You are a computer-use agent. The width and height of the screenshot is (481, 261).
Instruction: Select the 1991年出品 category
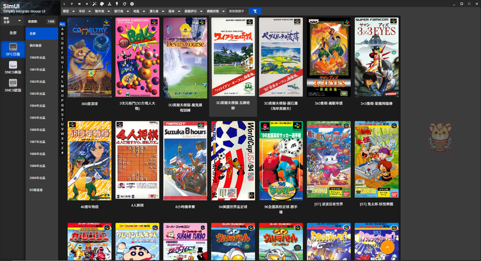coord(41,70)
